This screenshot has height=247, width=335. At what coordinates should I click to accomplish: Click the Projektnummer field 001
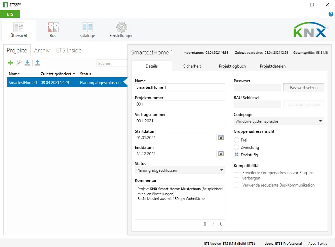(x=180, y=104)
